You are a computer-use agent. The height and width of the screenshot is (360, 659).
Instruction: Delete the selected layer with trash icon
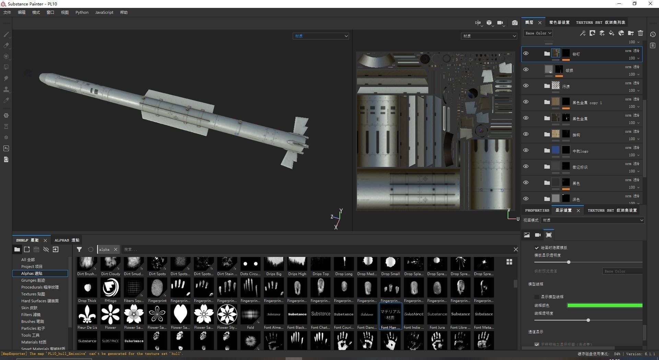coord(640,33)
